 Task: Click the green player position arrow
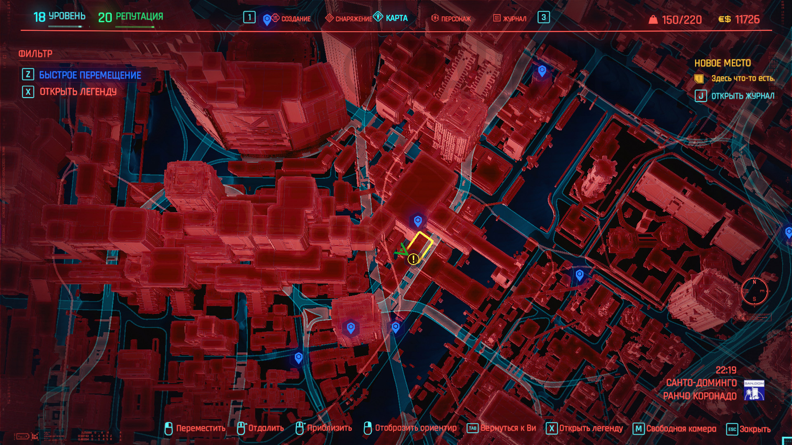[401, 250]
